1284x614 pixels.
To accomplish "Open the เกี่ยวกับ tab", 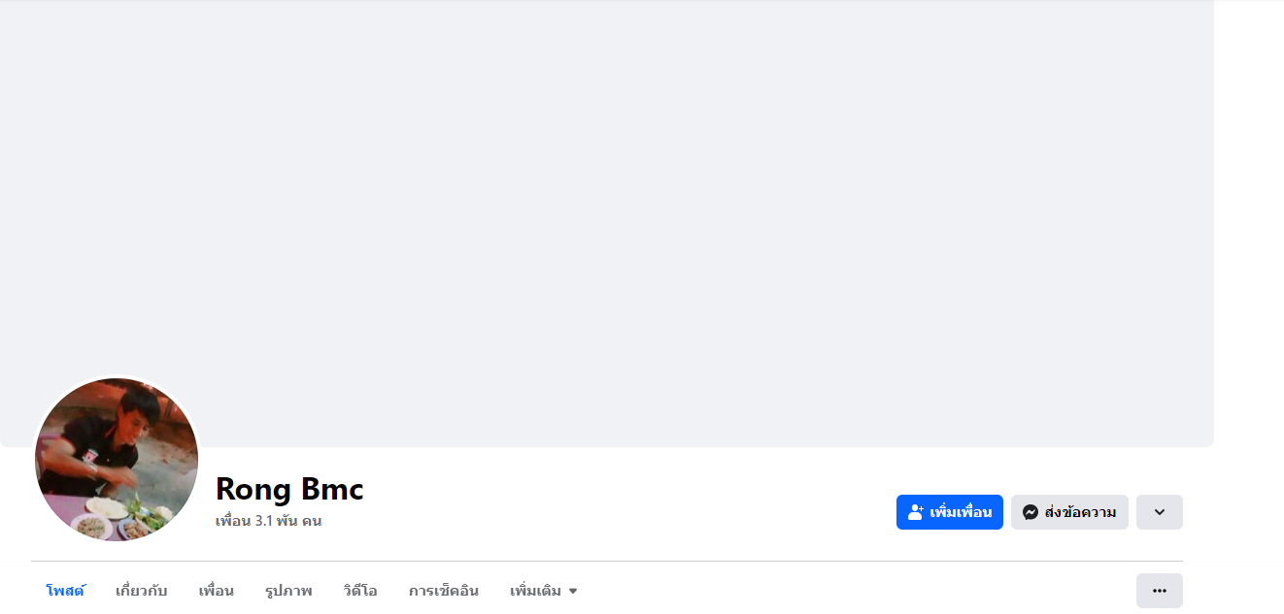I will point(141,591).
